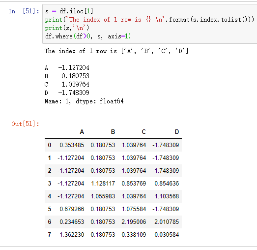Click series value 1.039764 for C
Viewport: 257px width, 250px height.
75,84
